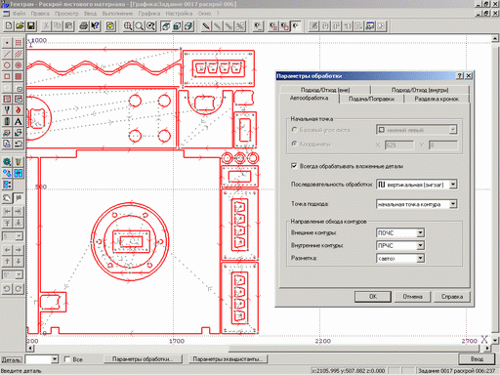Click the Print toolbar icon

(x=84, y=26)
